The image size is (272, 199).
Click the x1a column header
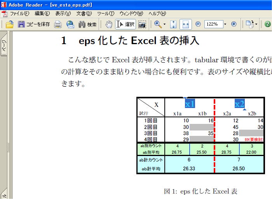click(x=177, y=113)
